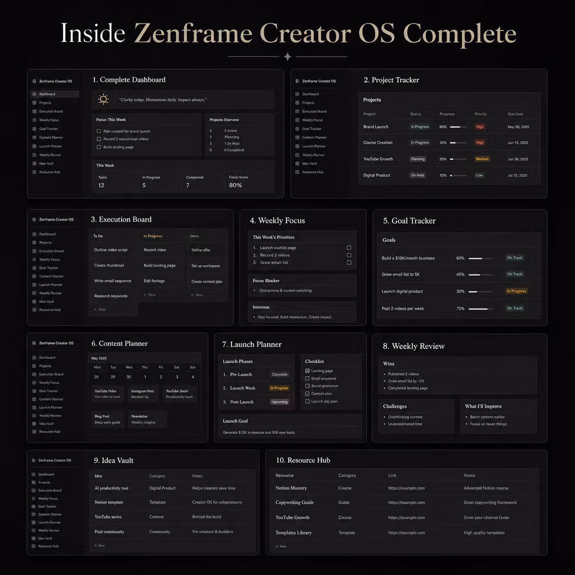The width and height of the screenshot is (575, 575).
Task: Click the gear icon beside Zenframe Creator OS in Complete Dashboard panel
Action: [34, 81]
